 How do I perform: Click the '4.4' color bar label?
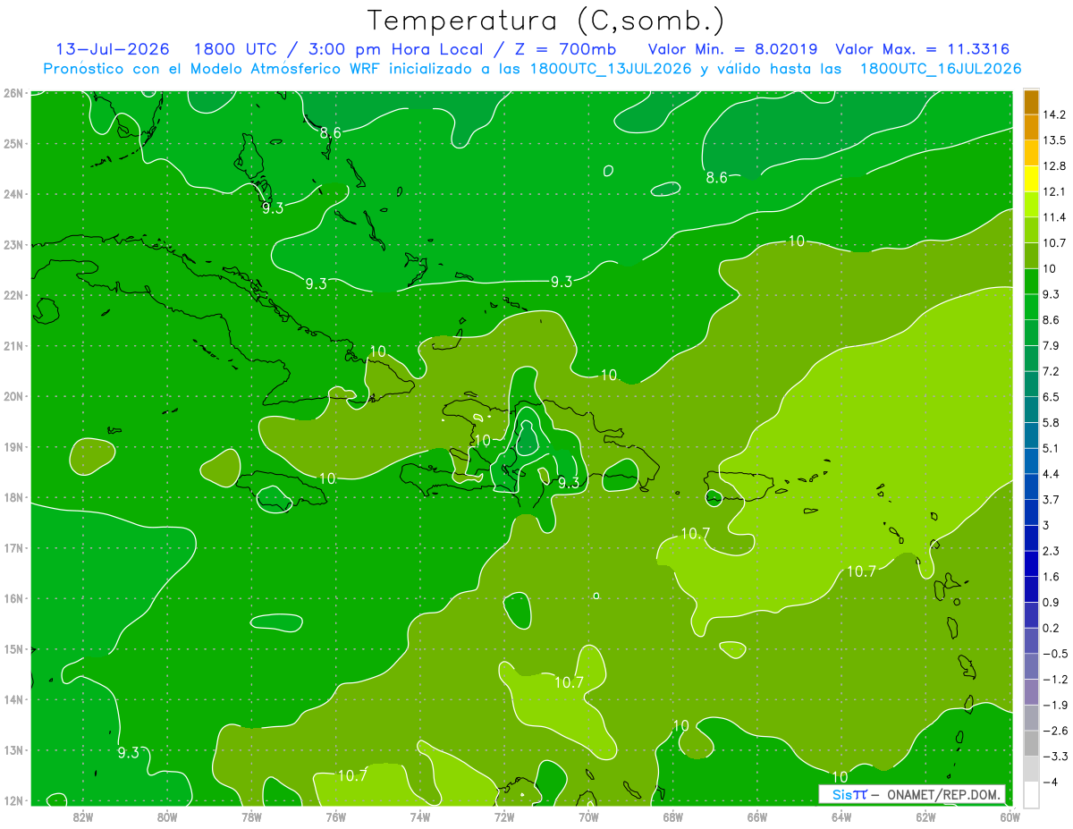(1052, 474)
